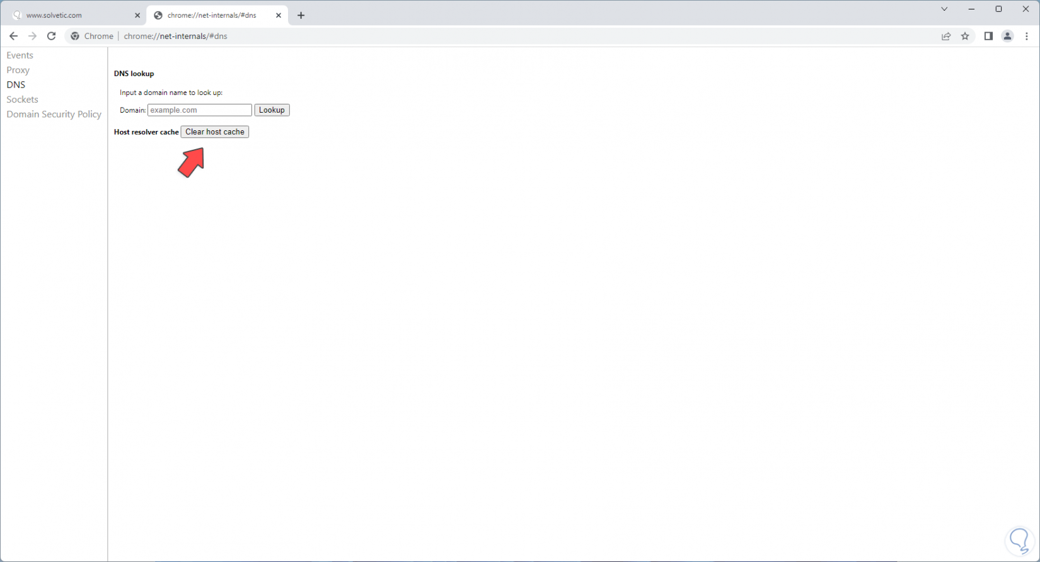Select the chrome://net-internals/#dns tab
This screenshot has height=562, width=1040.
click(217, 15)
